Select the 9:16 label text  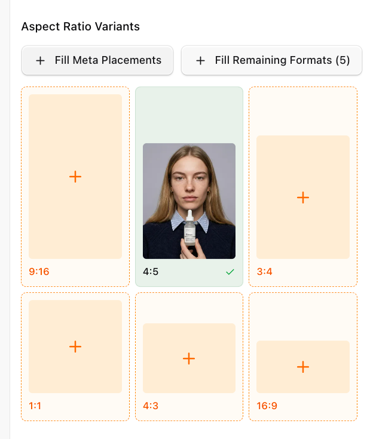(x=39, y=272)
